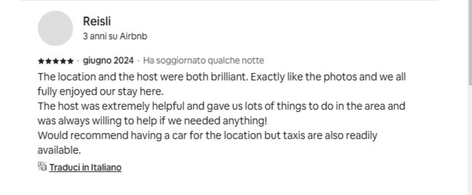The width and height of the screenshot is (472, 195).
Task: Click the first star of the rating
Action: (x=41, y=61)
